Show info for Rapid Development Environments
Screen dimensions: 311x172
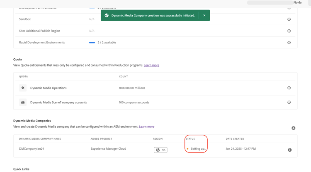[x=289, y=43]
